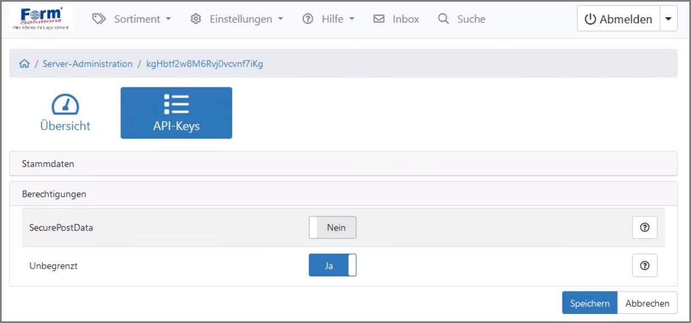This screenshot has height=323, width=691.
Task: Click the Unbegrenzt label
Action: tap(53, 266)
